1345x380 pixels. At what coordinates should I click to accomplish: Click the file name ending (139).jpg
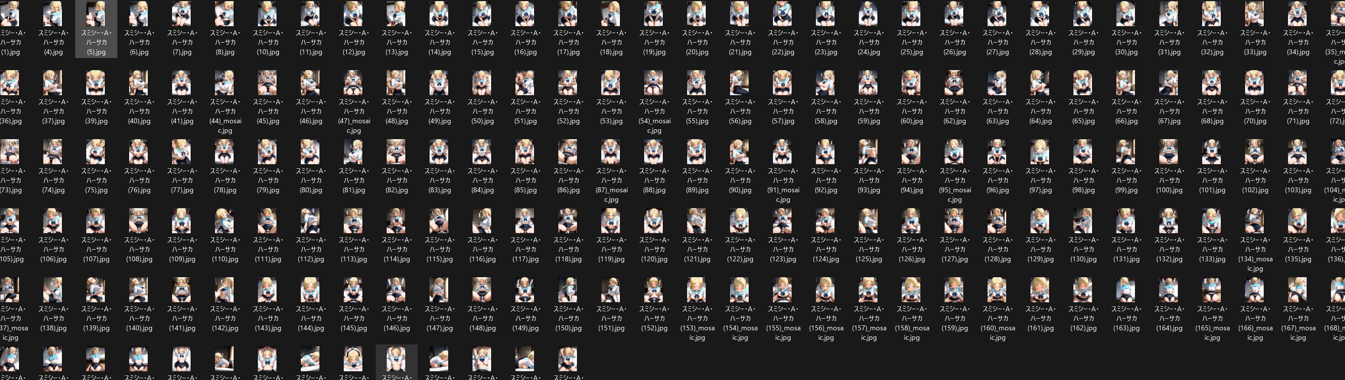96,319
